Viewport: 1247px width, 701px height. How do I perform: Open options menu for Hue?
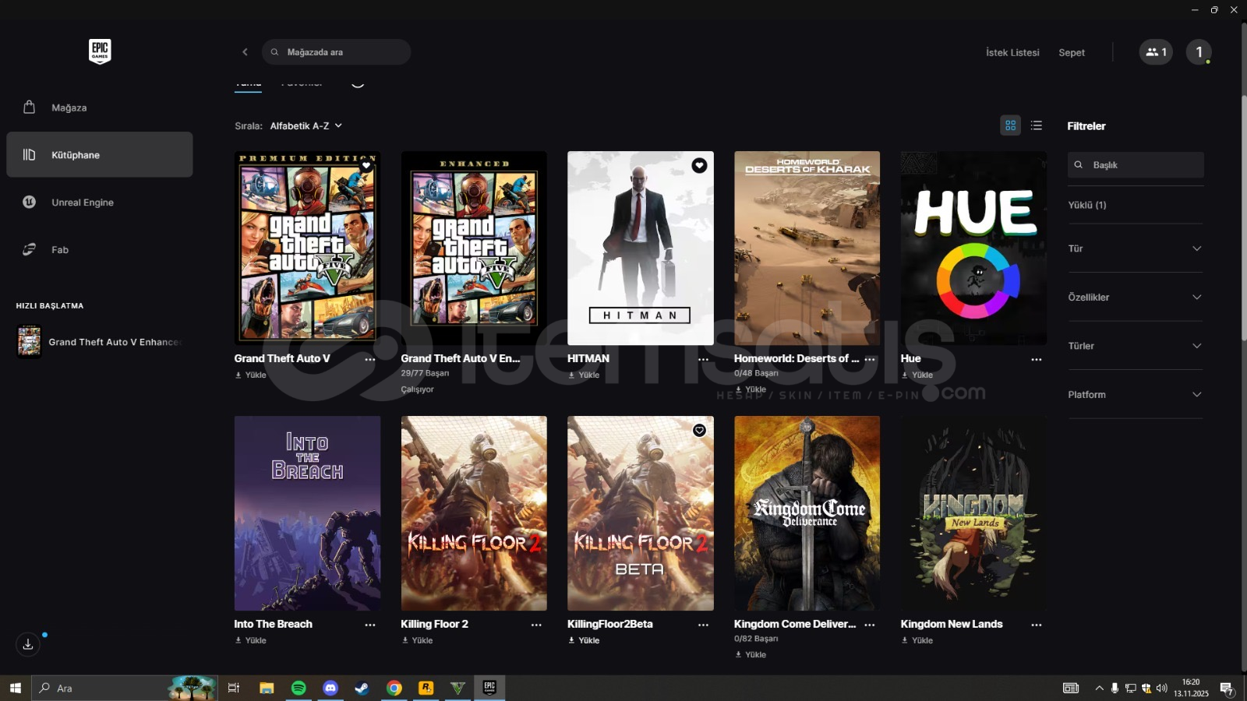[x=1037, y=360]
